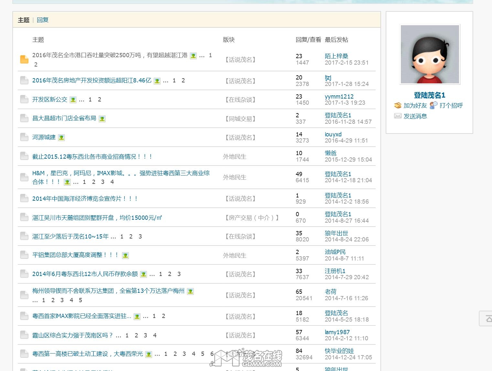Open folder icon for 2016年茂名全市港口吞吐量 thread
492x371 pixels.
click(x=24, y=59)
